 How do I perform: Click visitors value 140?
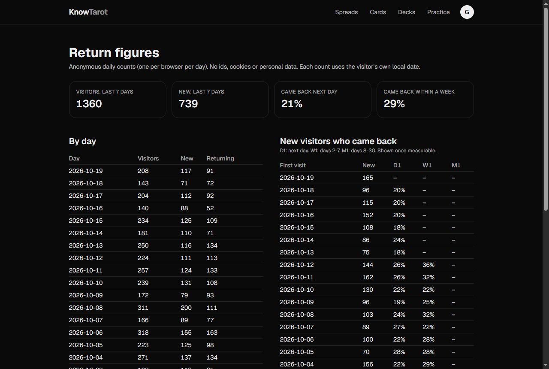click(x=143, y=208)
